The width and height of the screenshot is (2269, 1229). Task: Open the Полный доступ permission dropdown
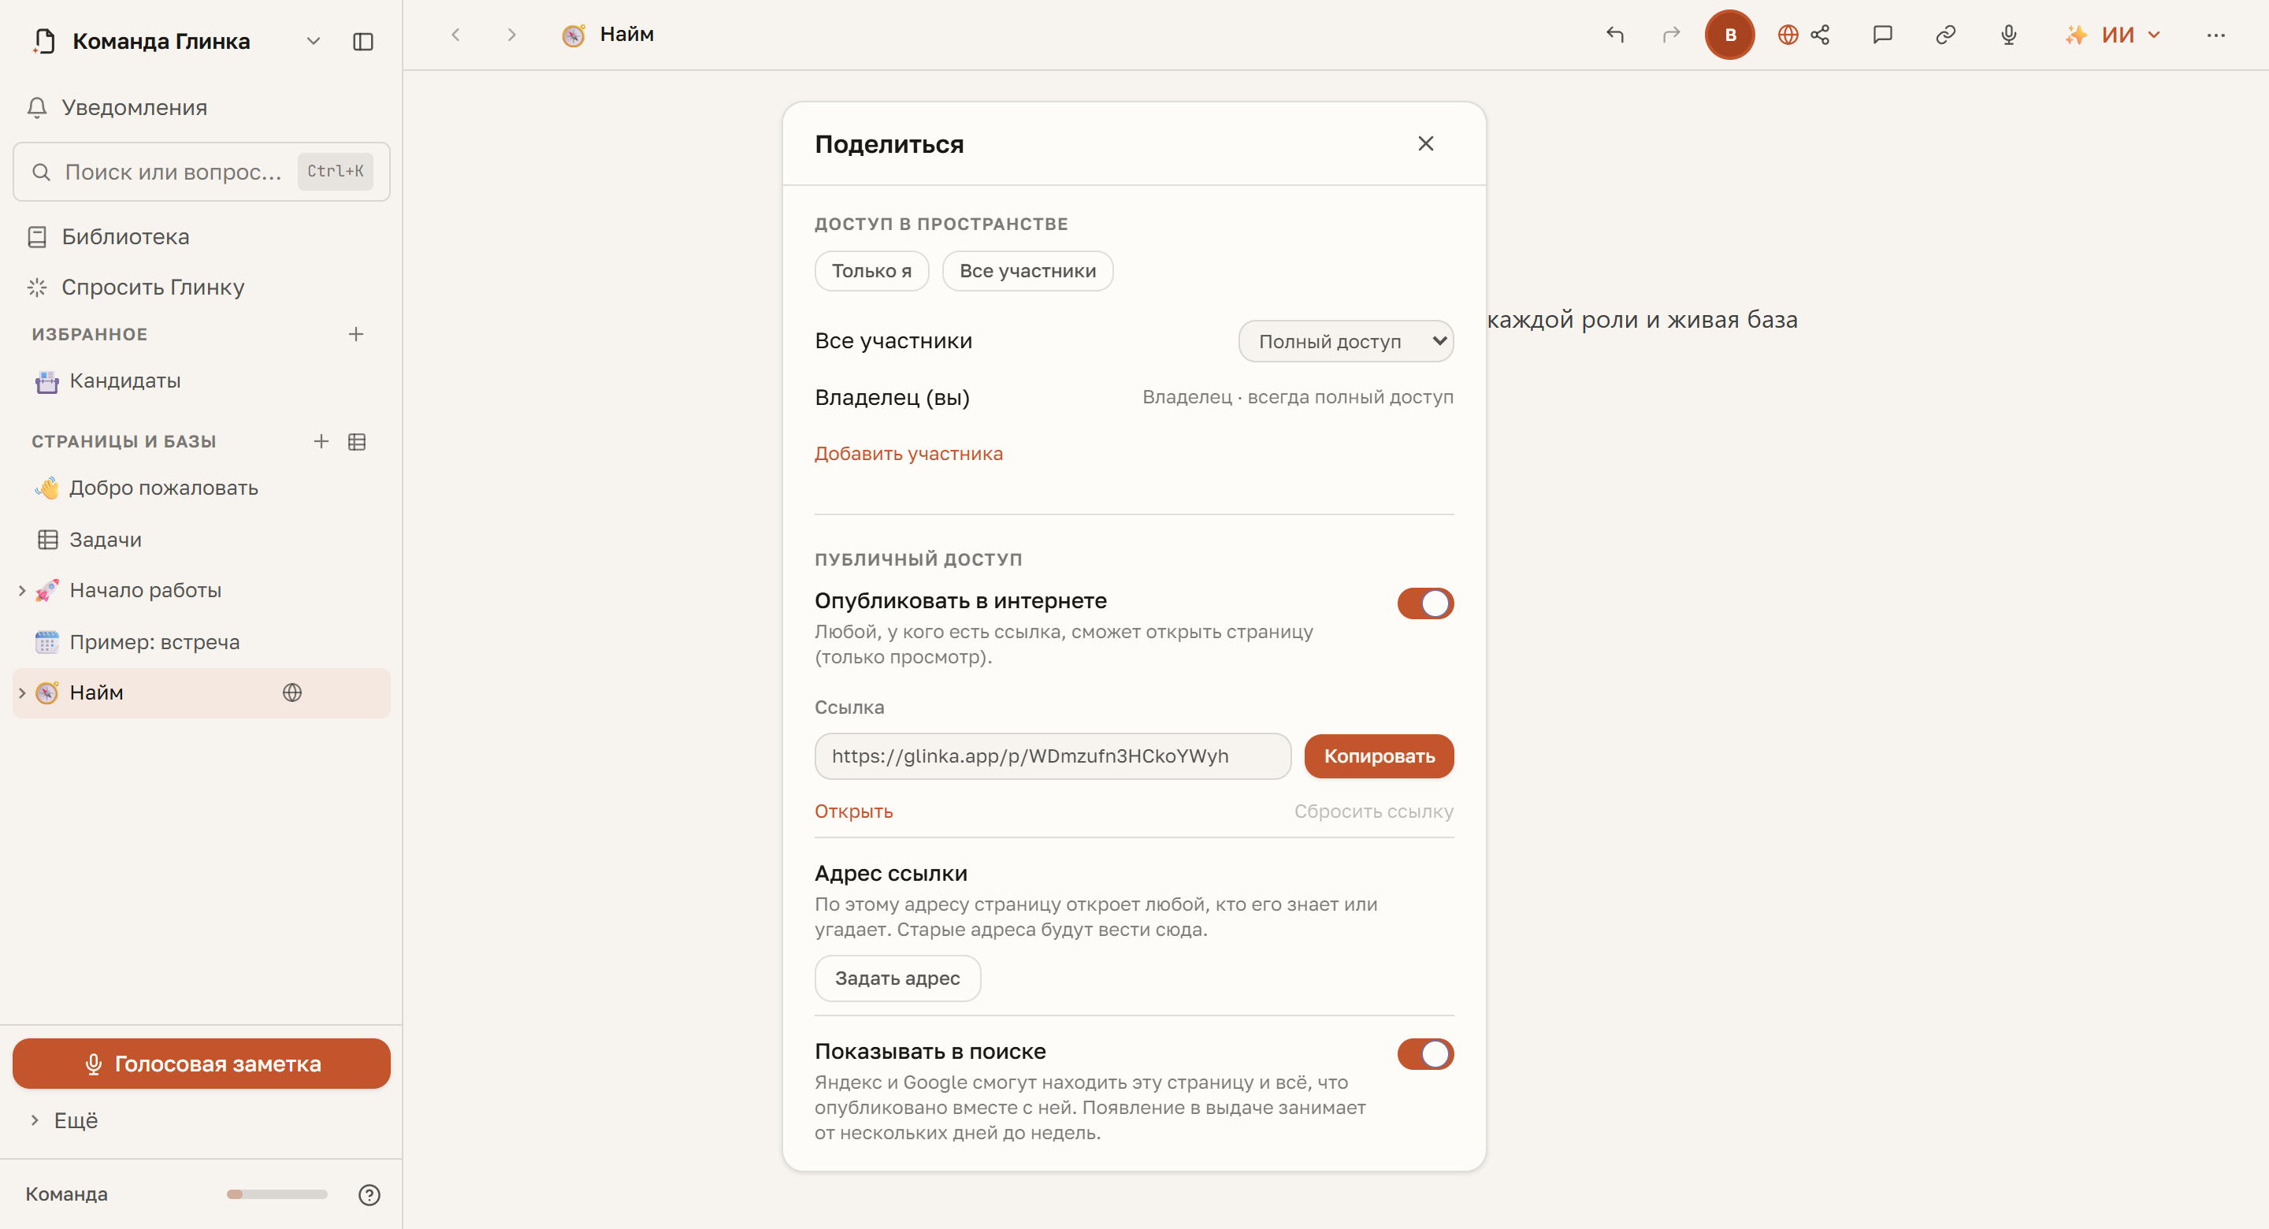[x=1346, y=341]
